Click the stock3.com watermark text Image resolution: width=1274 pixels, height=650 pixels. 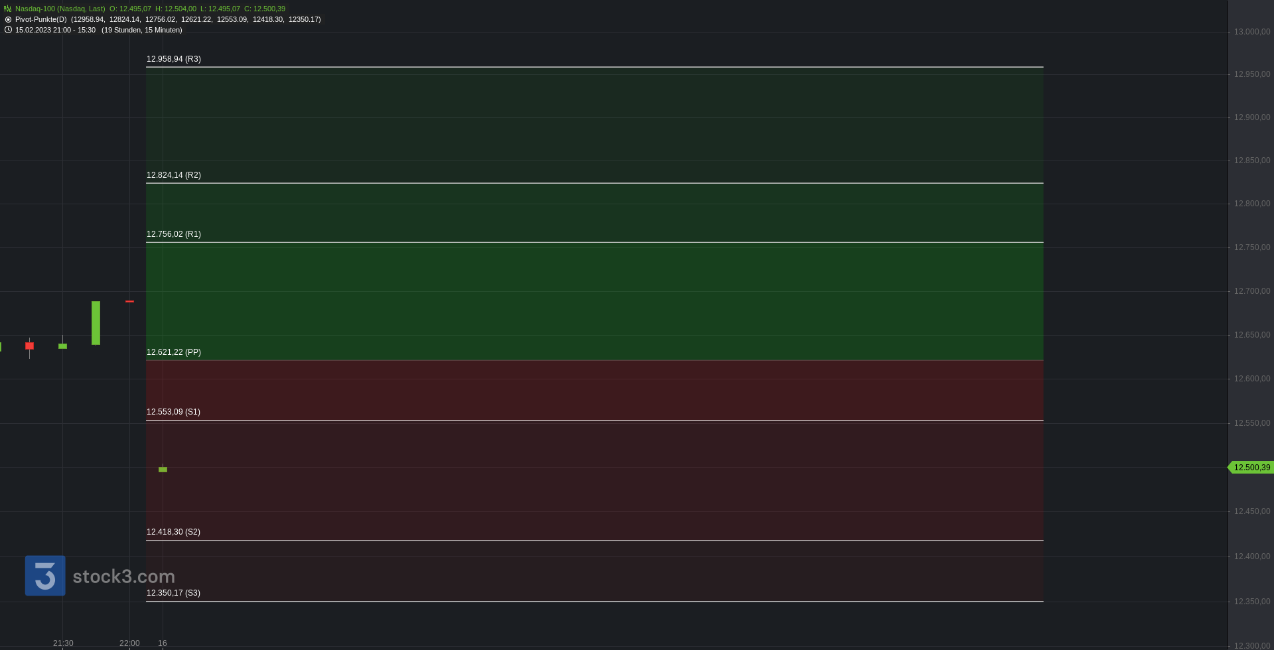[x=124, y=576]
